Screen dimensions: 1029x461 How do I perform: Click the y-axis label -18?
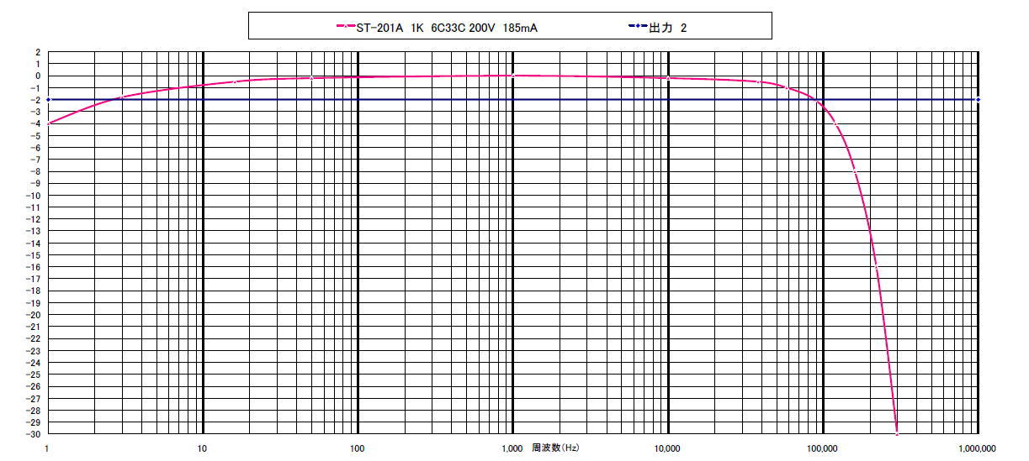pyautogui.click(x=34, y=291)
